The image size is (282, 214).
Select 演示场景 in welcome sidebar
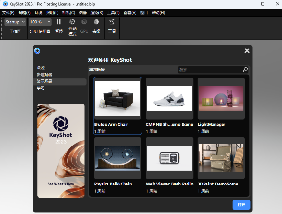point(59,81)
